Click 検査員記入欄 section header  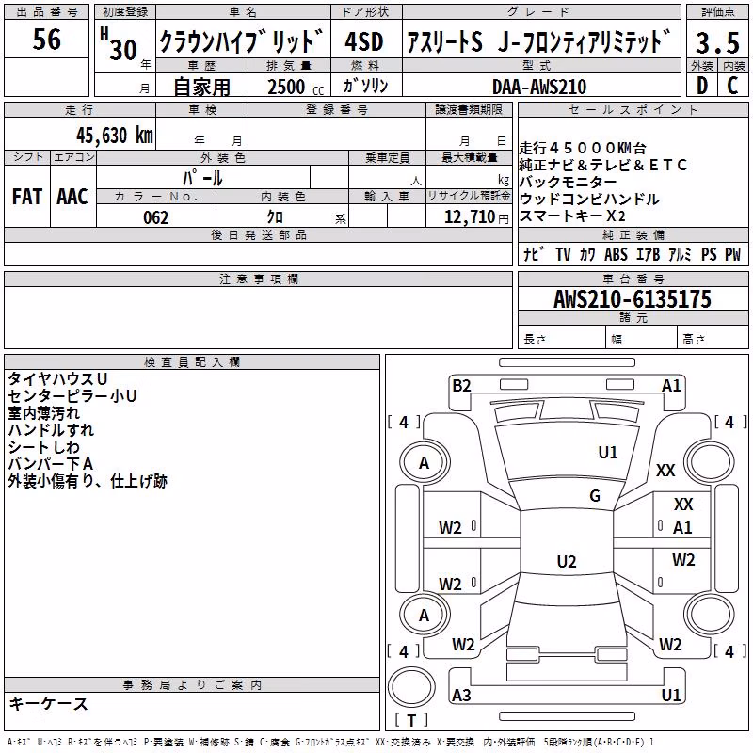pyautogui.click(x=192, y=362)
